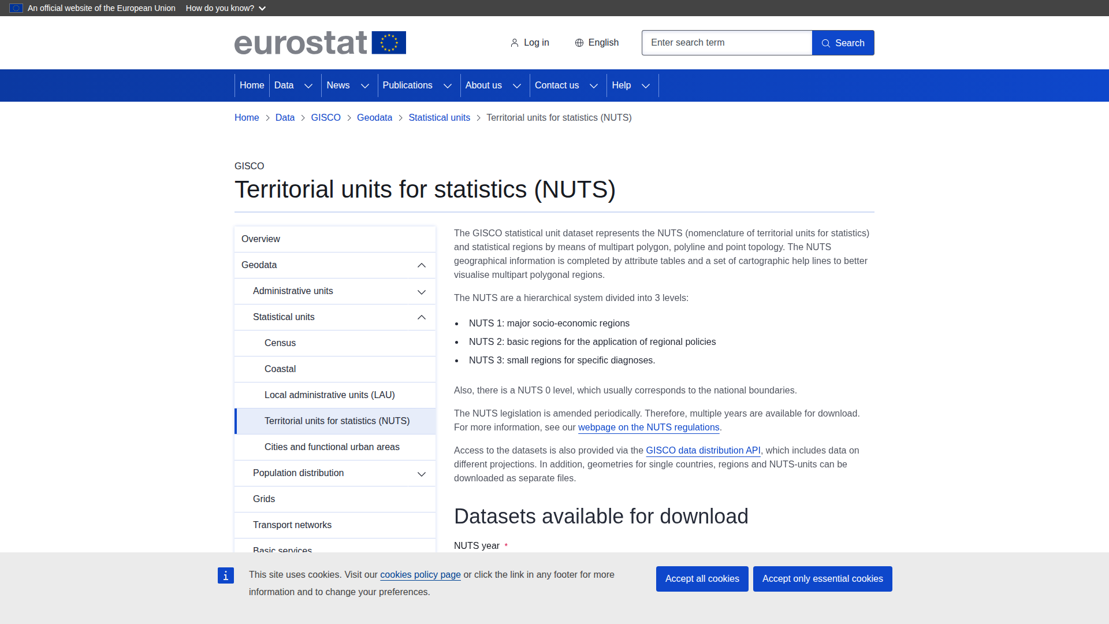Open Population distribution in sidebar

pos(298,473)
